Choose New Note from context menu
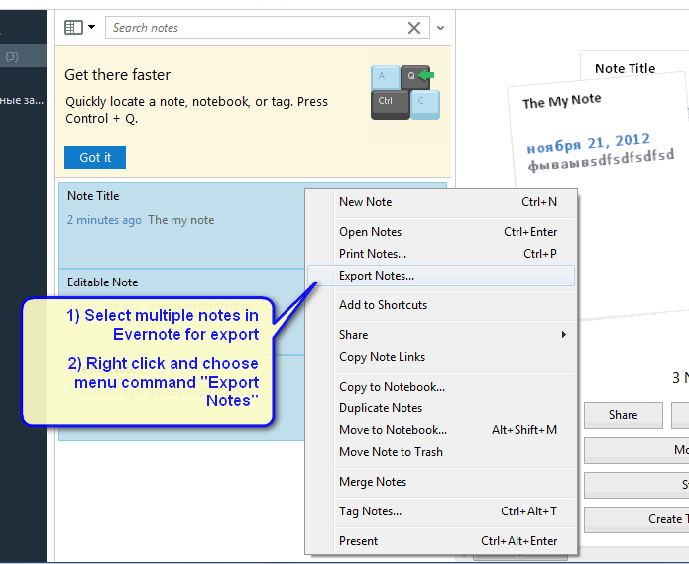This screenshot has width=689, height=564. click(x=441, y=202)
